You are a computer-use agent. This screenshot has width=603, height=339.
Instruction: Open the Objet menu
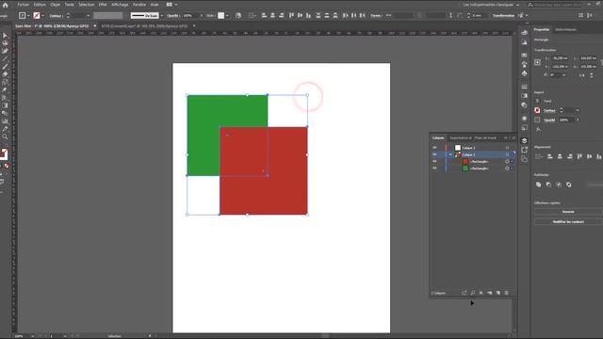[x=55, y=5]
